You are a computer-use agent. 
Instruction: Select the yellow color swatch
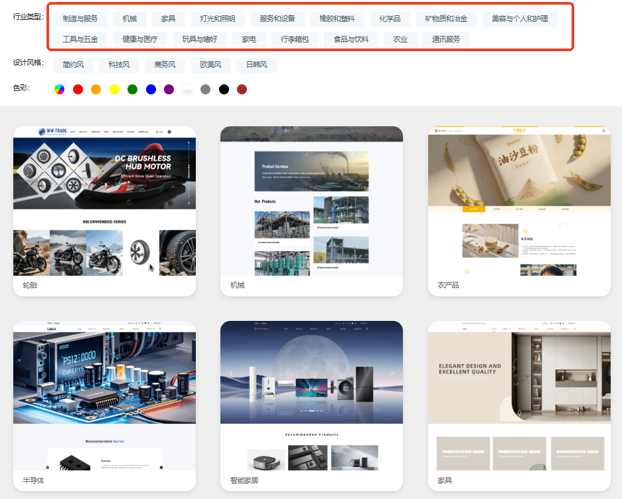(114, 89)
